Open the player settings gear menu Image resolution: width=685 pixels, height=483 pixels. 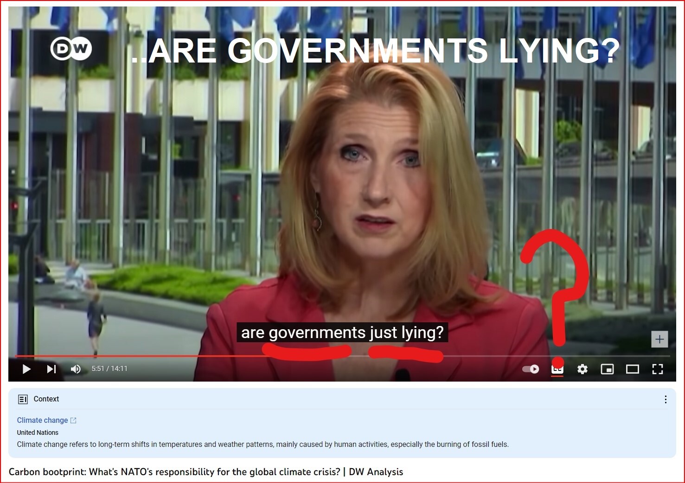[583, 369]
